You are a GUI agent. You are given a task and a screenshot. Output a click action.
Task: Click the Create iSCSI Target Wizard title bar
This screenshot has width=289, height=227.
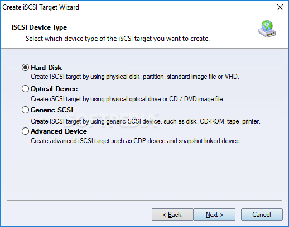tap(138, 7)
